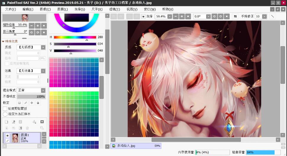Adjust the saturation S slider
The height and width of the screenshot is (156, 287).
coord(75,44)
